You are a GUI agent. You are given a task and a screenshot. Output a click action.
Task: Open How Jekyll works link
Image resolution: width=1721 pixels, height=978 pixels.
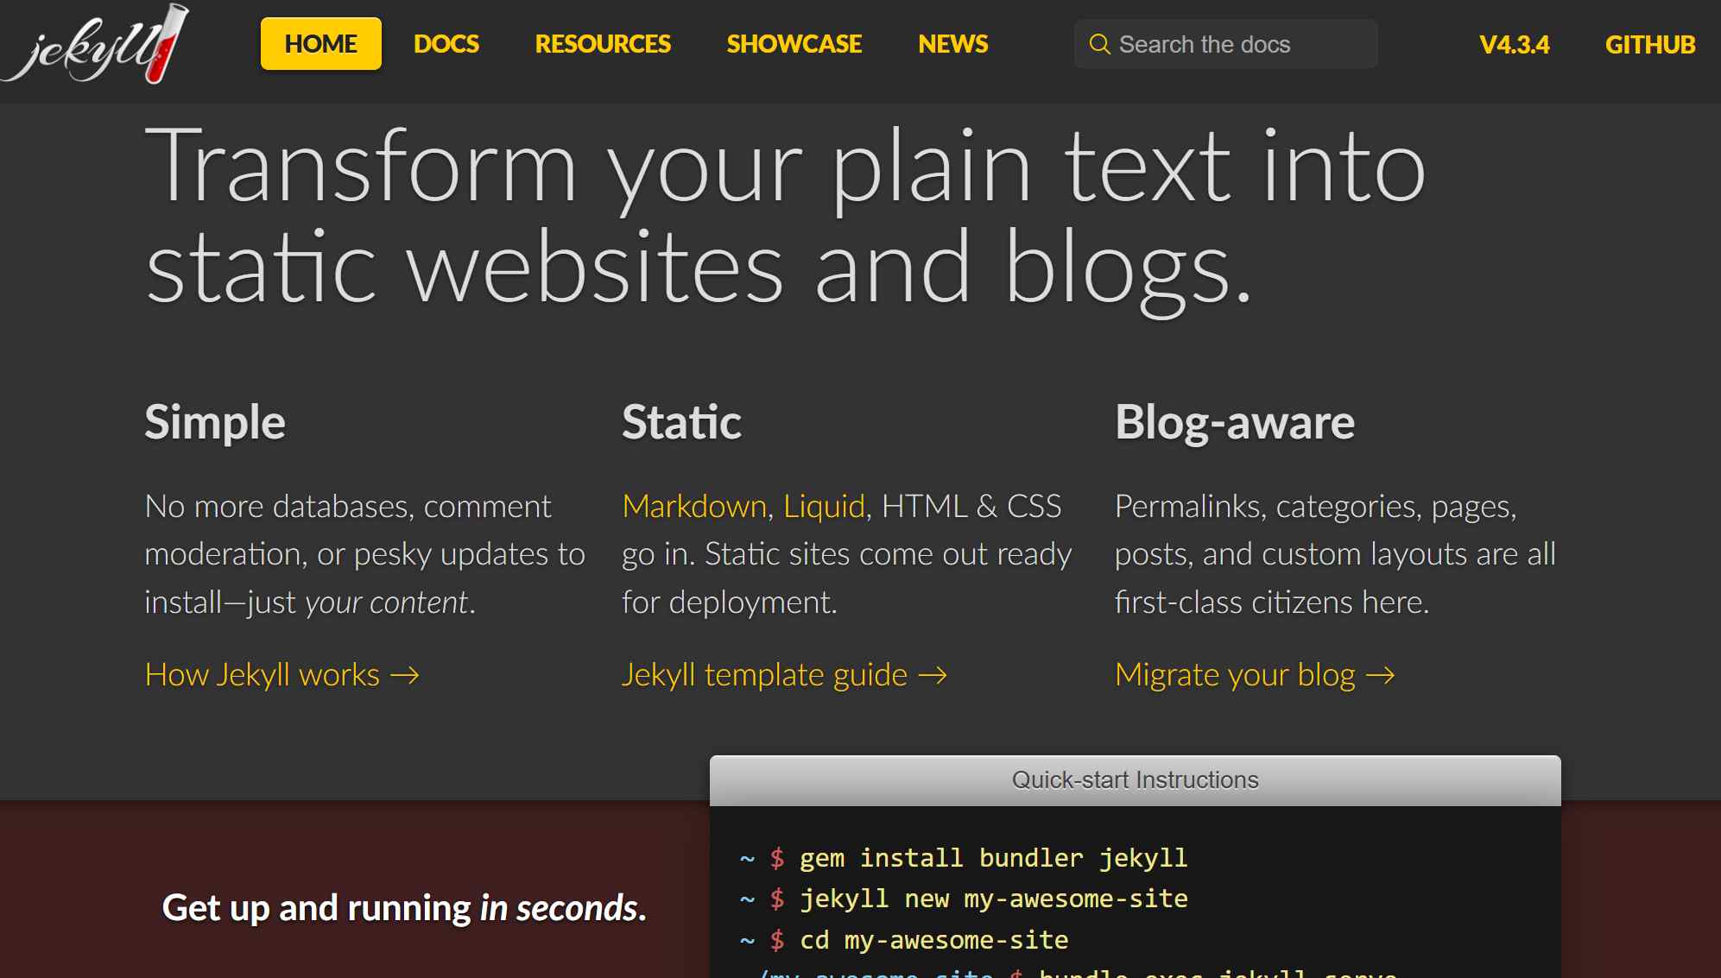click(x=282, y=675)
